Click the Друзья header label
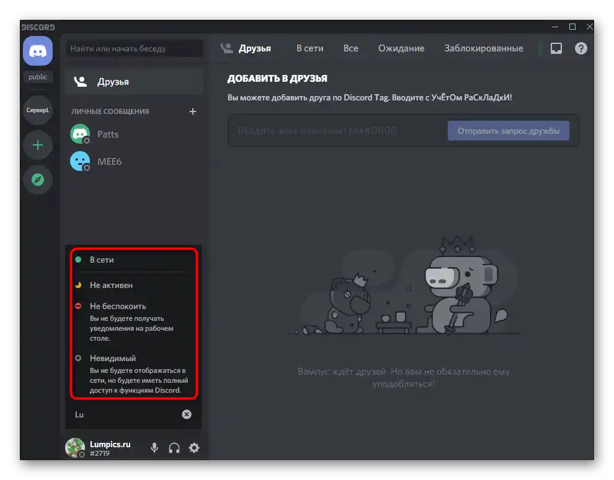Screen dimensions: 614x480 254,48
